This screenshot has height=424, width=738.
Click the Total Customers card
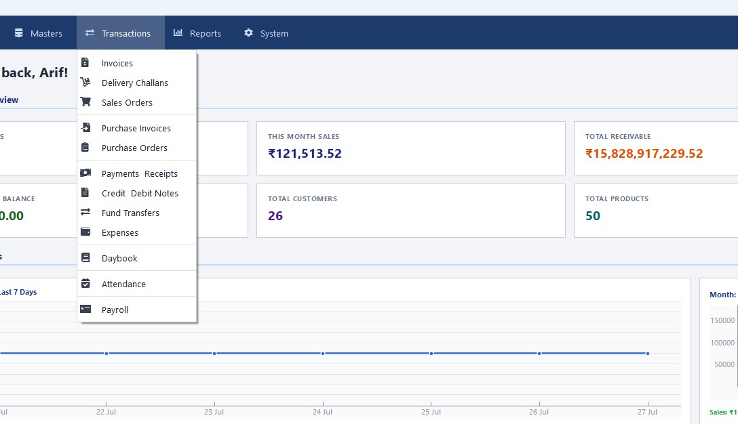click(x=411, y=211)
